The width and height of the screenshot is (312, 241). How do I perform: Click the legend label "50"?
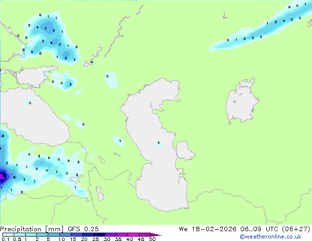[x=152, y=239]
